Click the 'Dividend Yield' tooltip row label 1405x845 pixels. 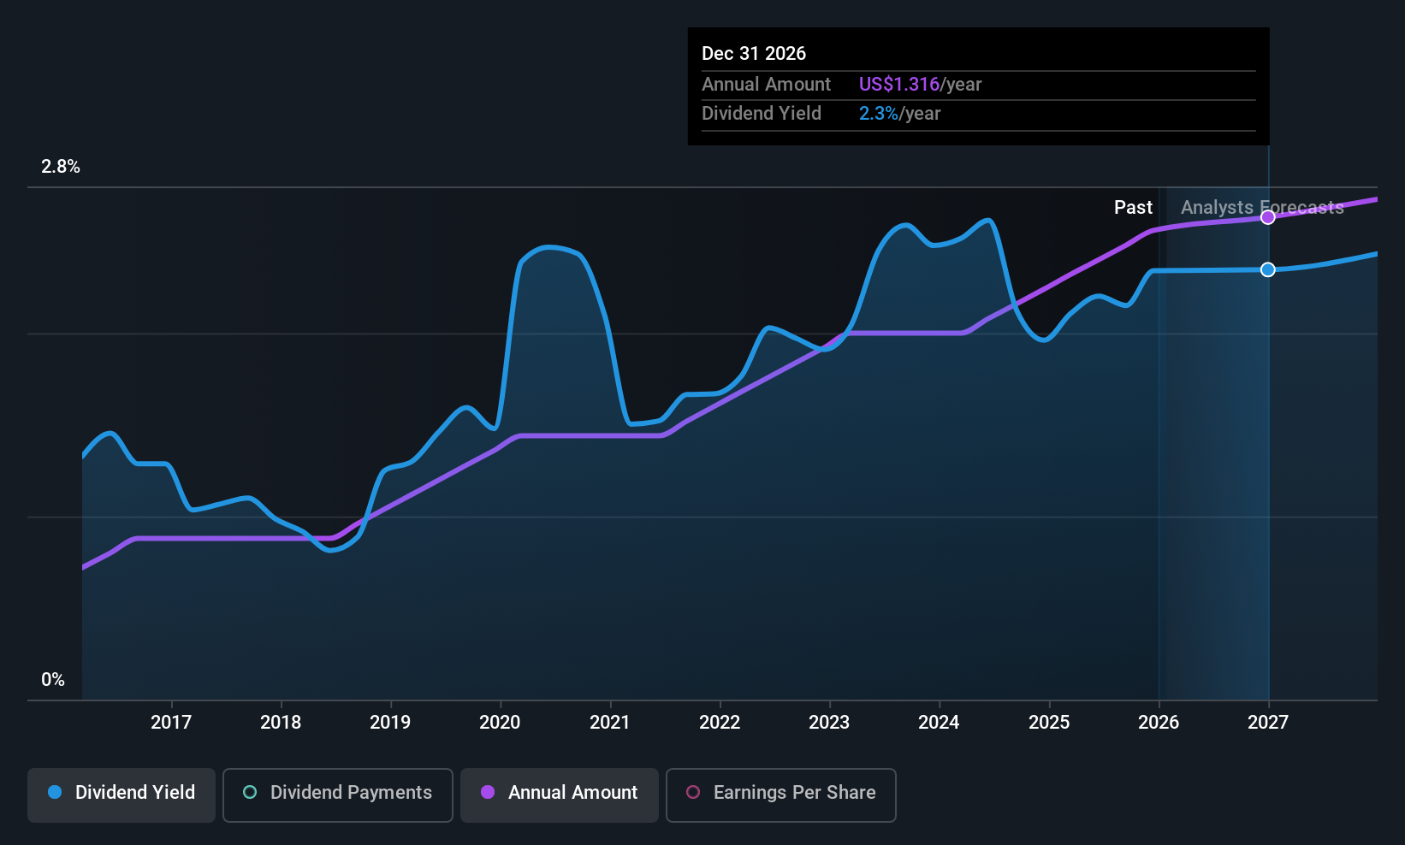[x=762, y=113]
